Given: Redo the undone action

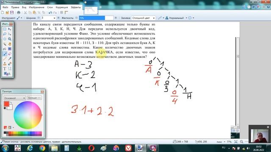Looking at the screenshot, I should [x=55, y=13].
